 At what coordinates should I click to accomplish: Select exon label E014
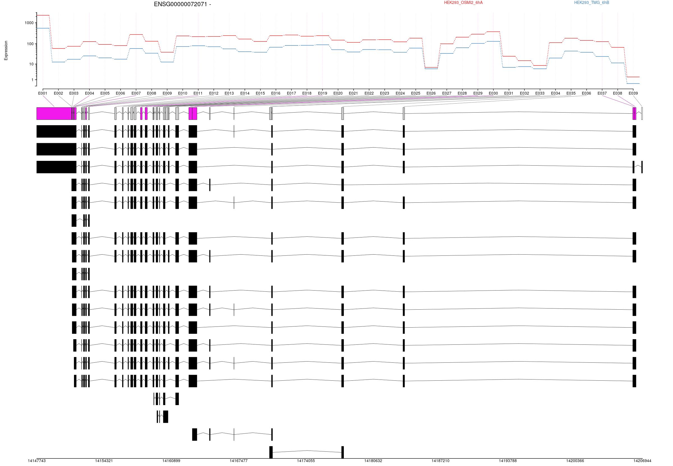(245, 93)
